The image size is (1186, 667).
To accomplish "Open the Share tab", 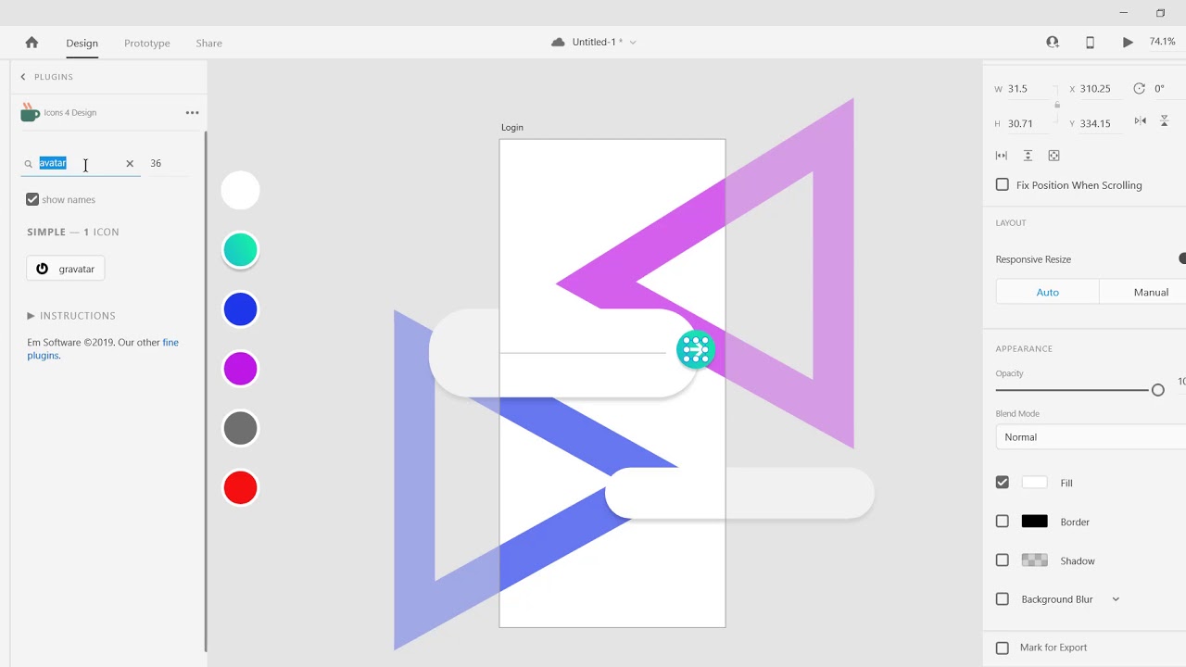I will point(208,44).
